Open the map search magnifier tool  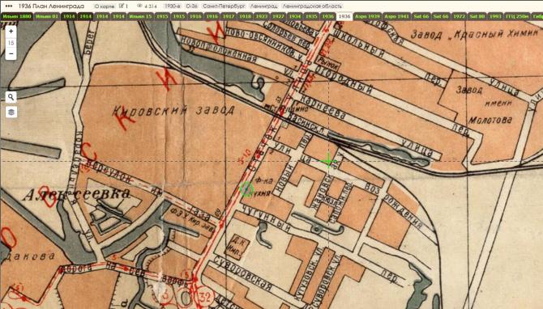(x=11, y=97)
